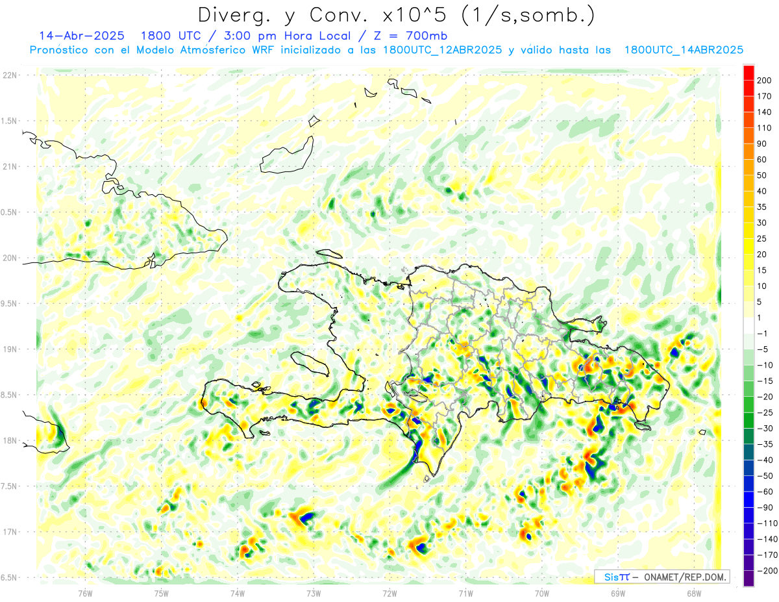The image size is (779, 602).
Task: Click the 22N latitude label
Action: (x=9, y=75)
